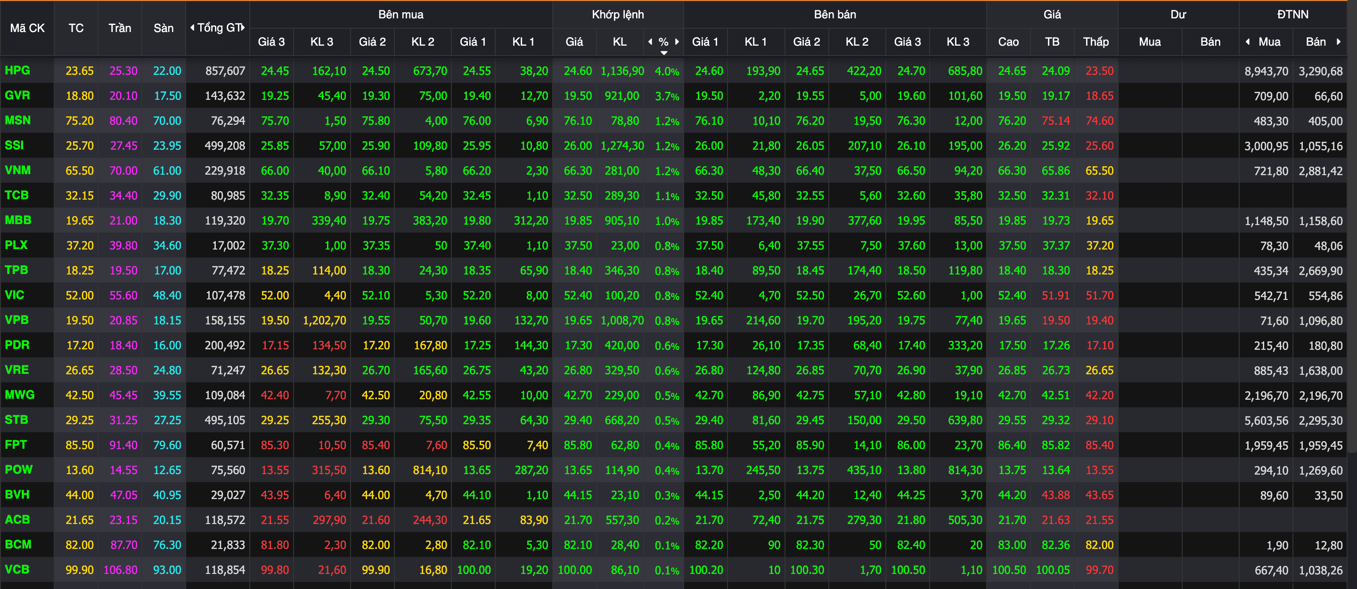Click VNM foreign sell value 2,881,42
Viewport: 1357px width, 589px height.
(x=1321, y=171)
